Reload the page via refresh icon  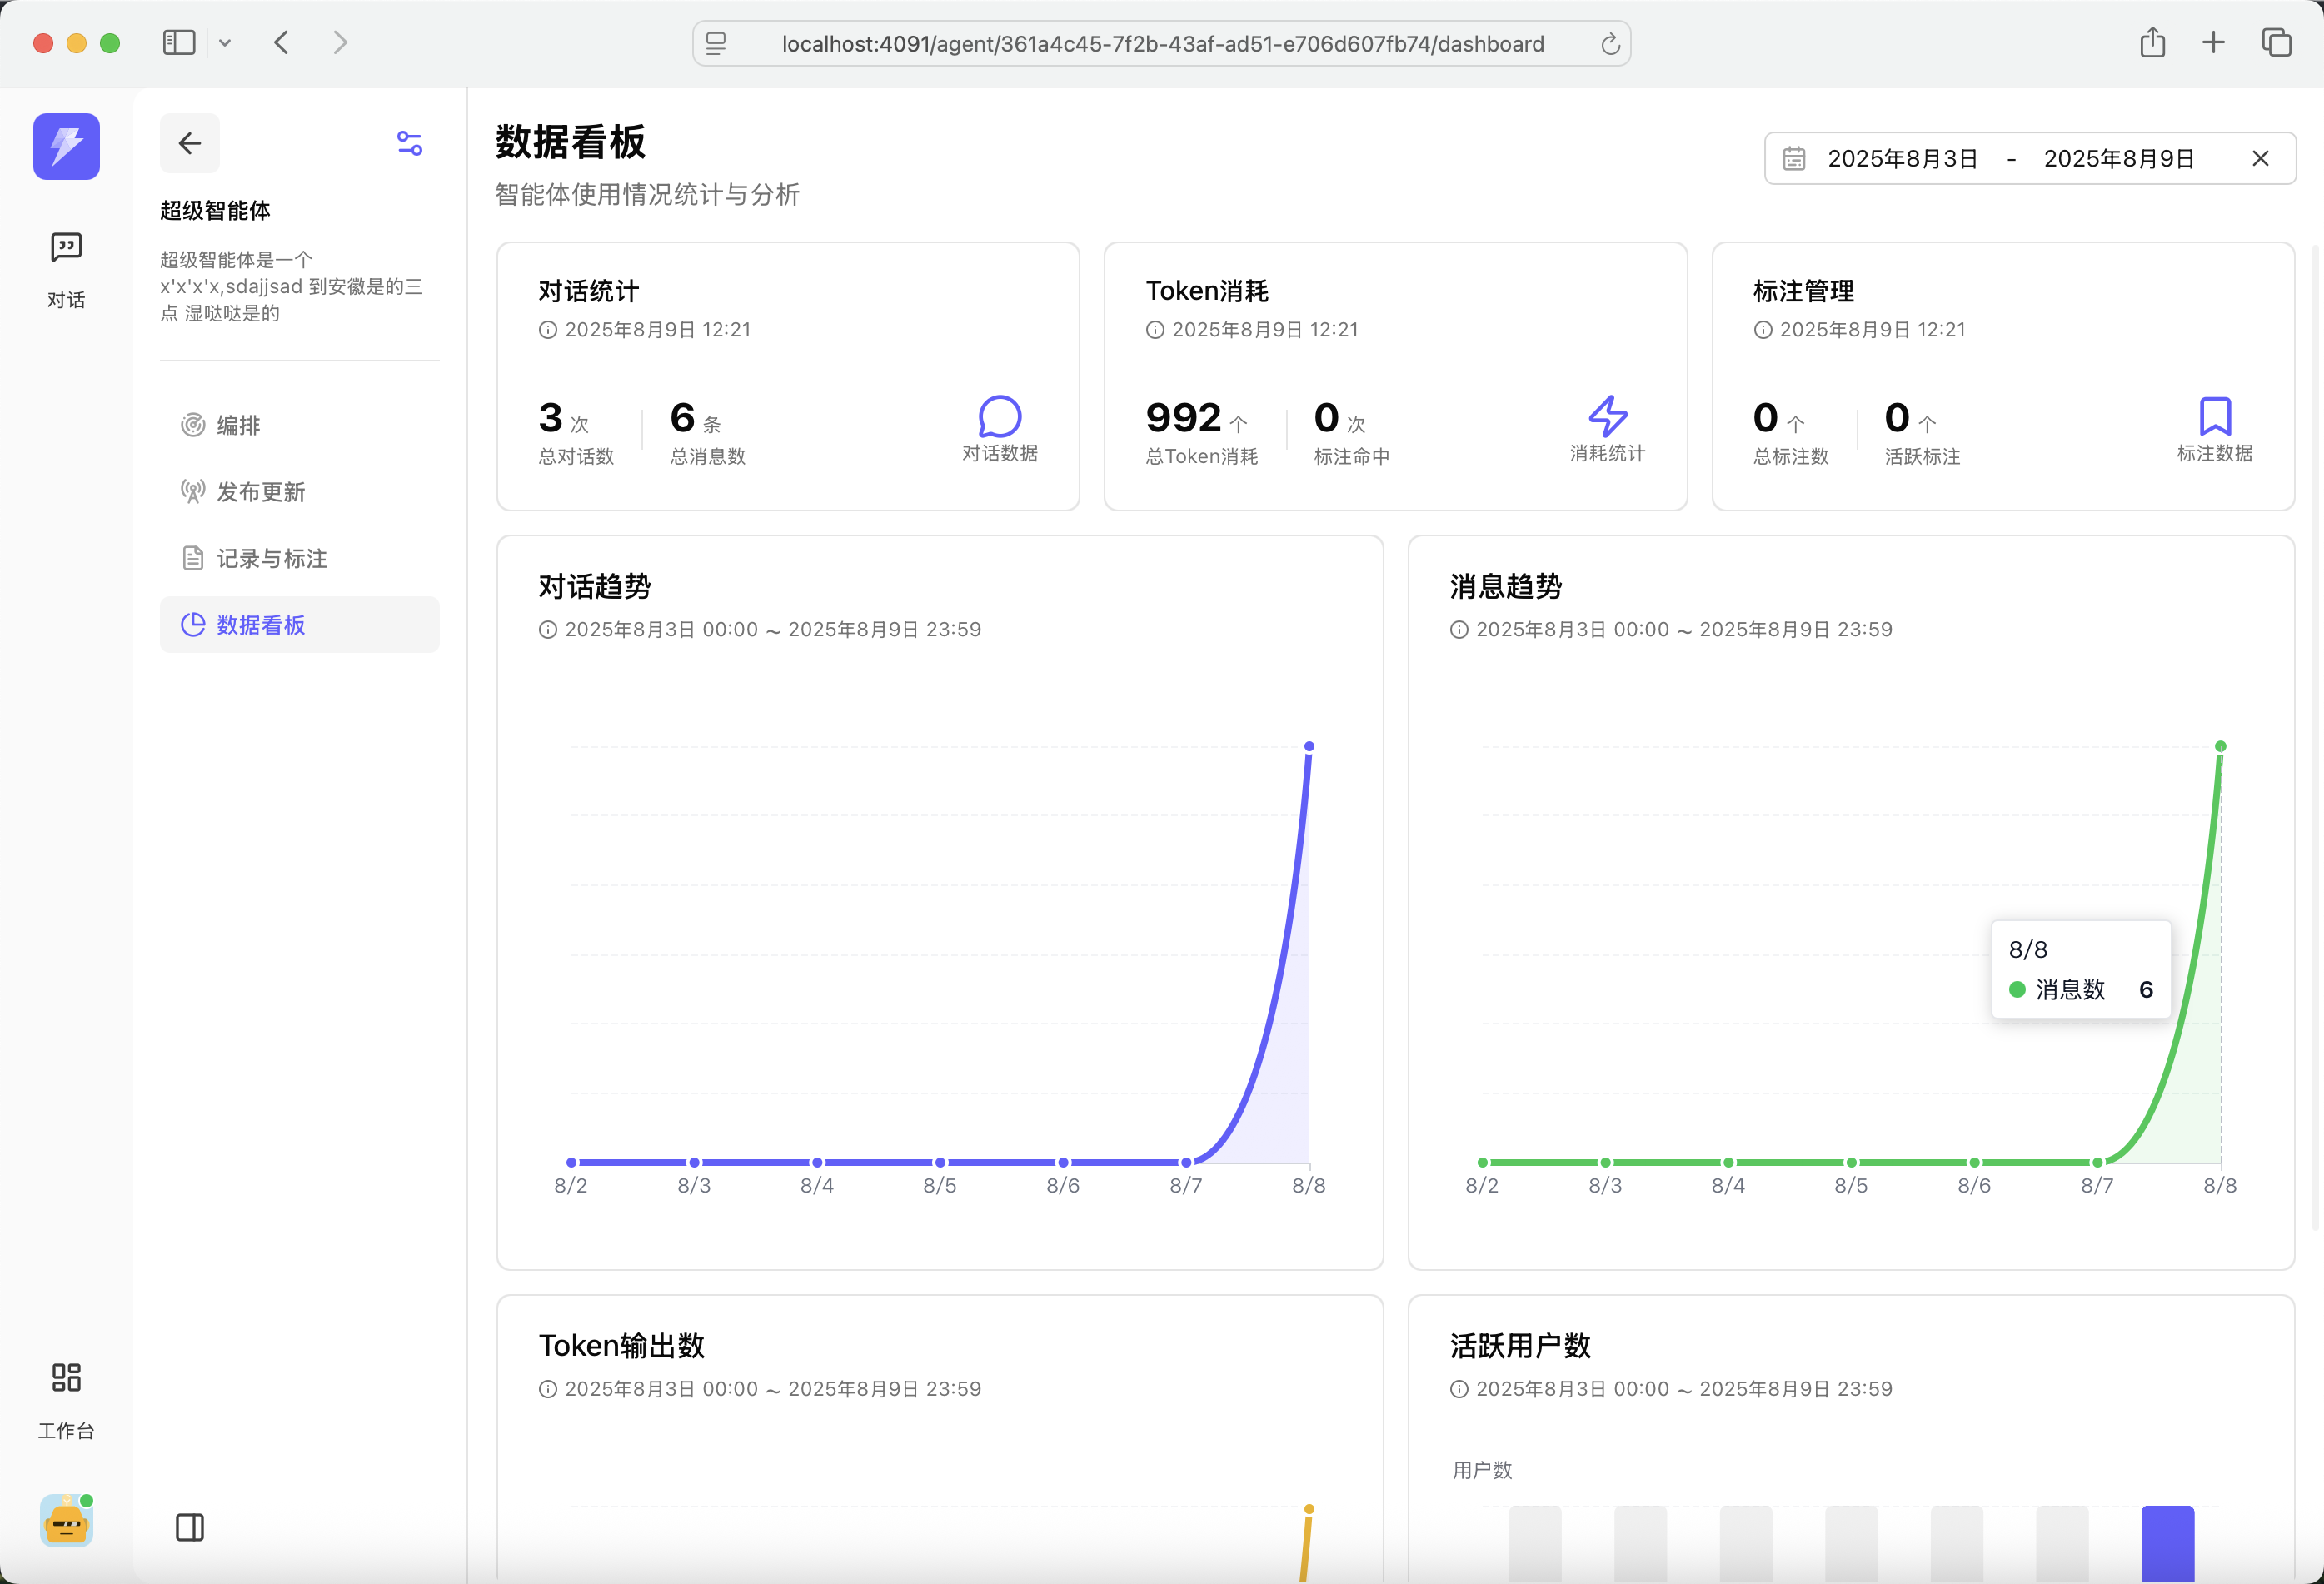click(1610, 44)
